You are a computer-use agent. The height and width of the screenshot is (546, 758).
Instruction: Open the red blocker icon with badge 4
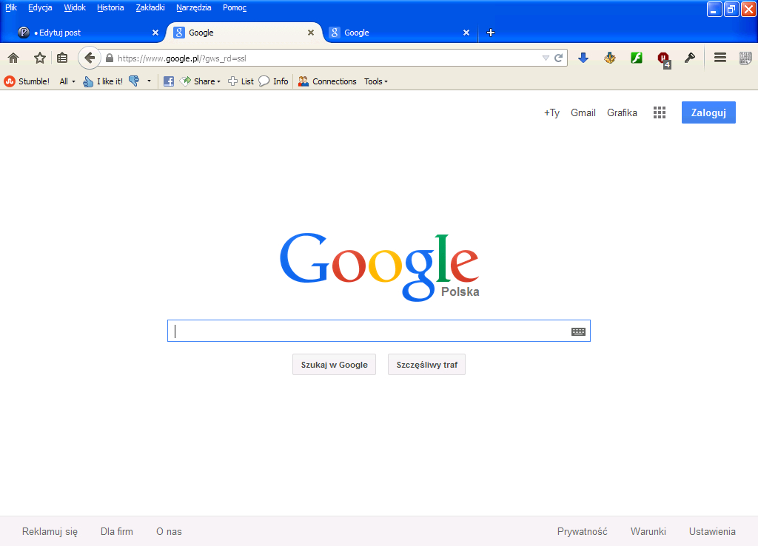(x=664, y=59)
